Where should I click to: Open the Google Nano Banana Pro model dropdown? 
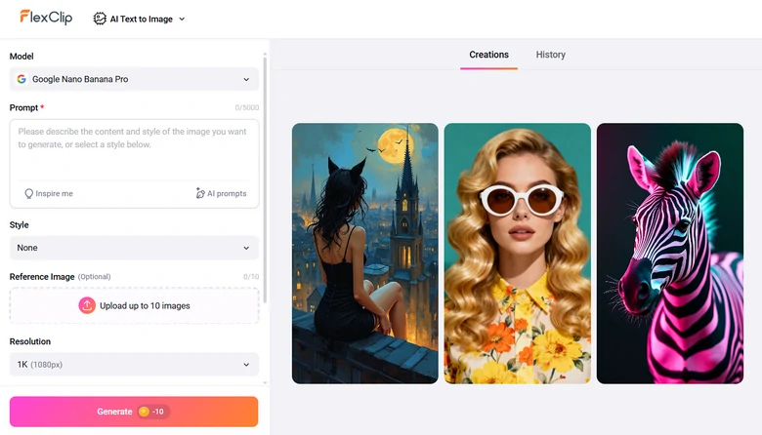point(134,79)
